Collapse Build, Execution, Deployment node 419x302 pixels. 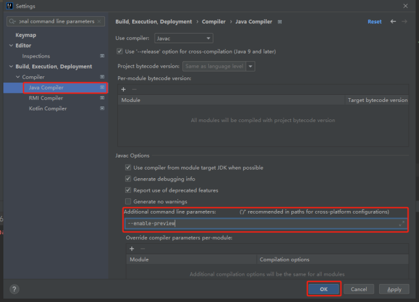pos(11,66)
